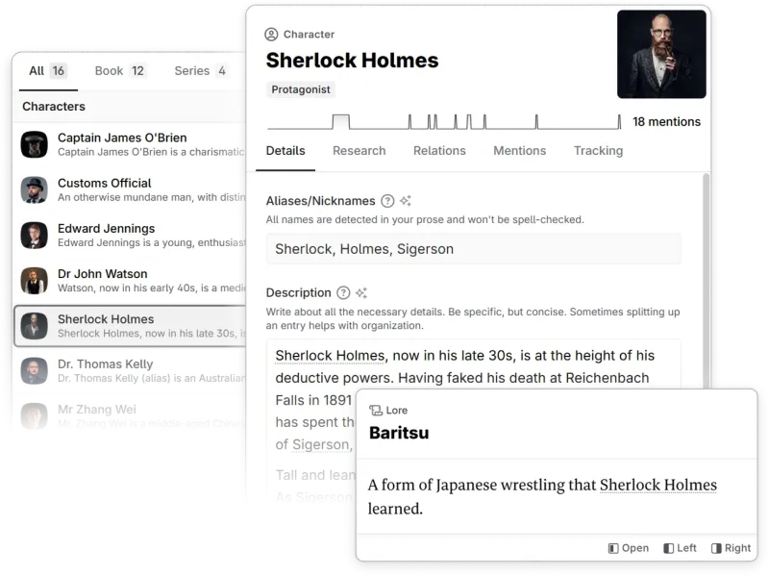
Task: Click Captain James O'Brien avatar
Action: tap(35, 144)
